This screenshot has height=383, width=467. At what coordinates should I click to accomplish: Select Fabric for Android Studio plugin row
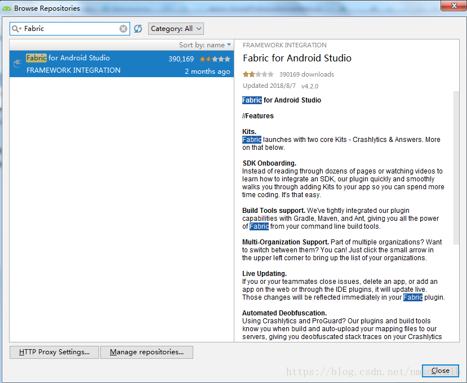pyautogui.click(x=122, y=64)
